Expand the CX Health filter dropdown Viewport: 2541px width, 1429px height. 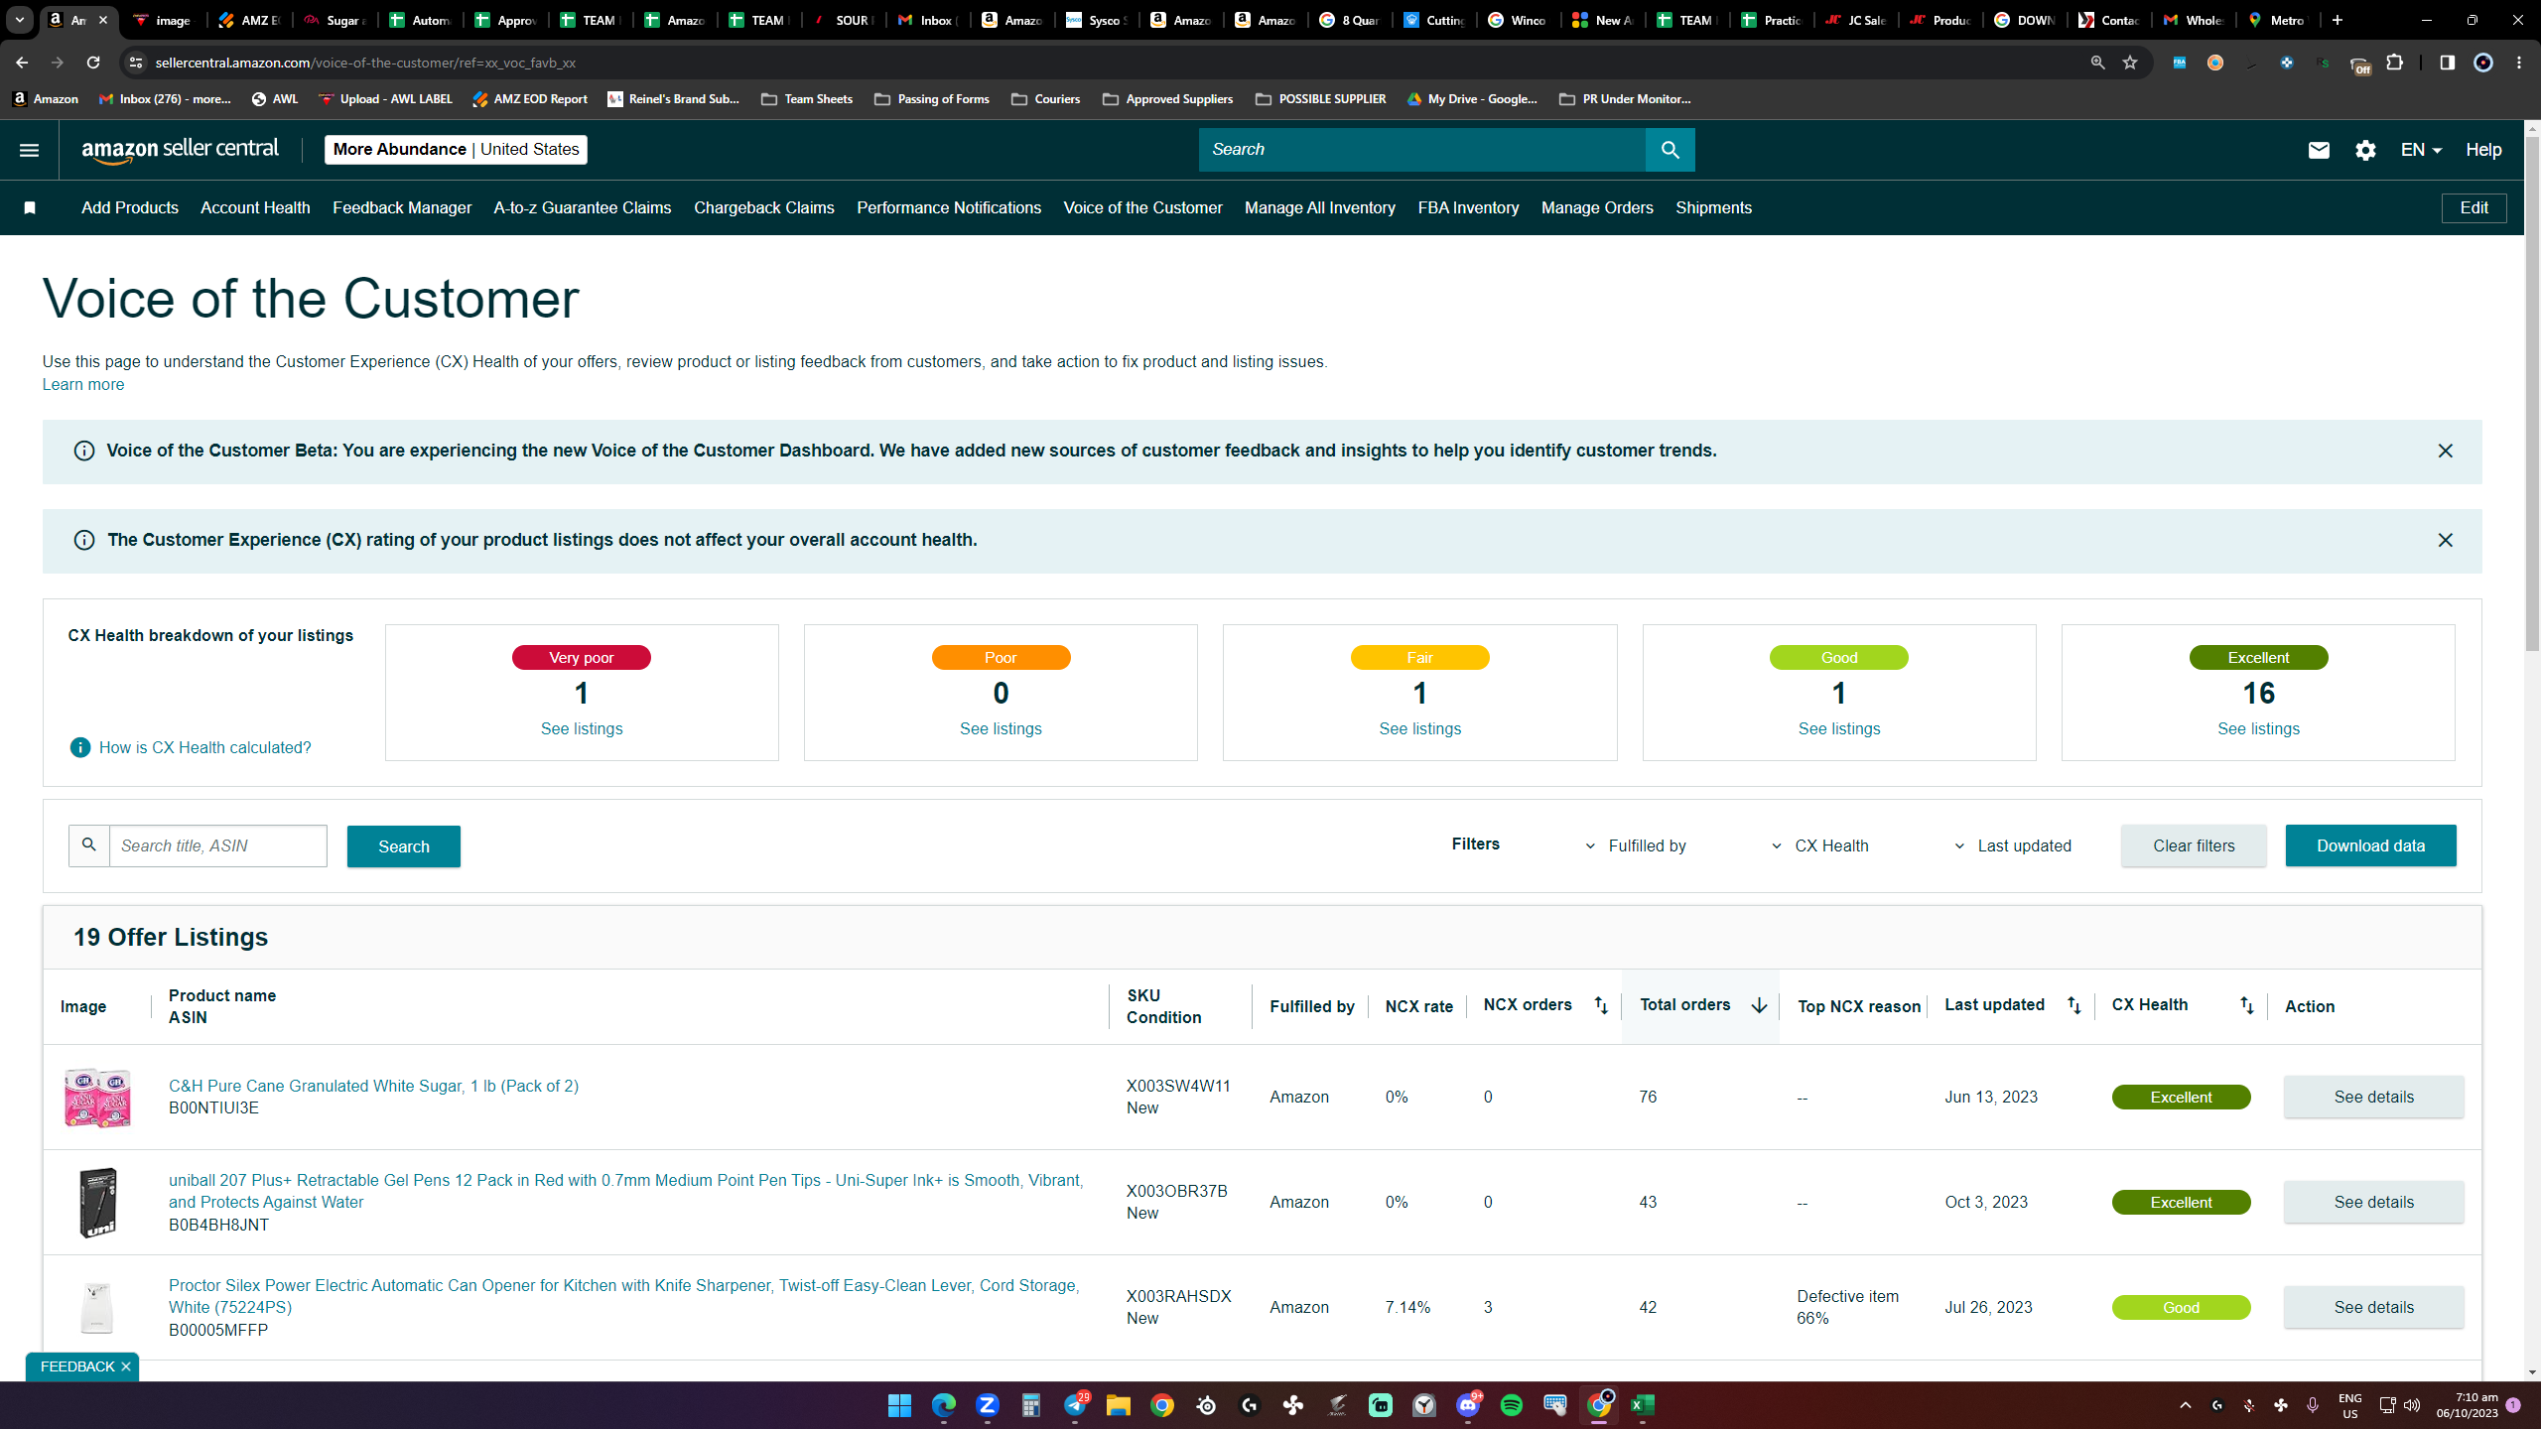coord(1820,845)
